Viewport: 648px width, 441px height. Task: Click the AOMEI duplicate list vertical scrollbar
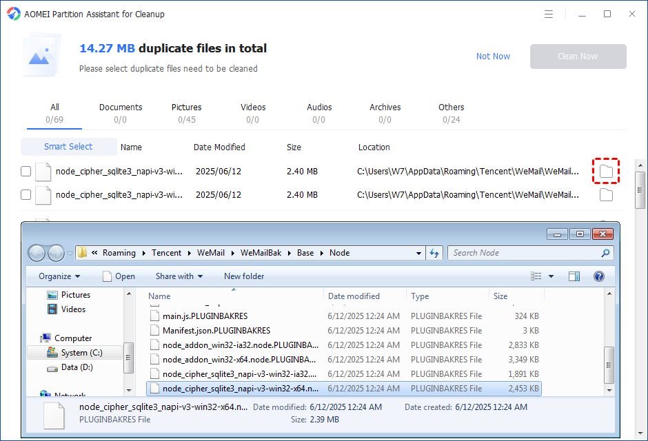[x=640, y=190]
